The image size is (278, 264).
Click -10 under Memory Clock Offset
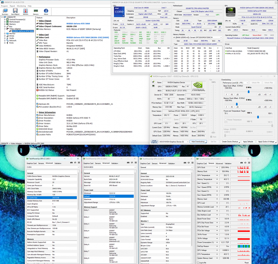(231, 107)
